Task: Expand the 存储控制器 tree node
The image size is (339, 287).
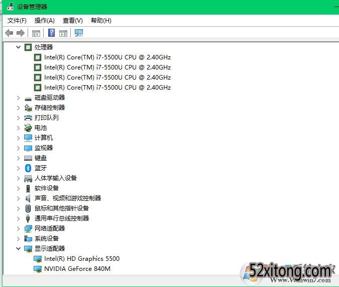Action: click(19, 108)
